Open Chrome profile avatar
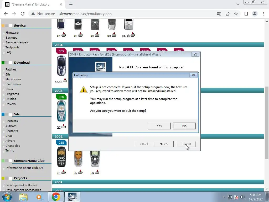269x202 pixels. (x=255, y=14)
